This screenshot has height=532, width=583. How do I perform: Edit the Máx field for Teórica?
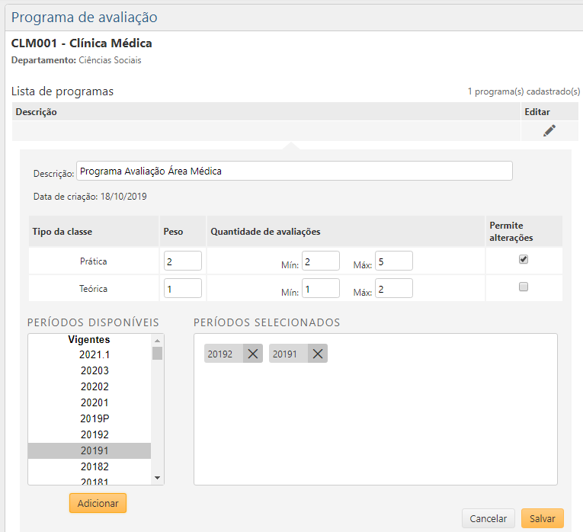[x=393, y=288]
